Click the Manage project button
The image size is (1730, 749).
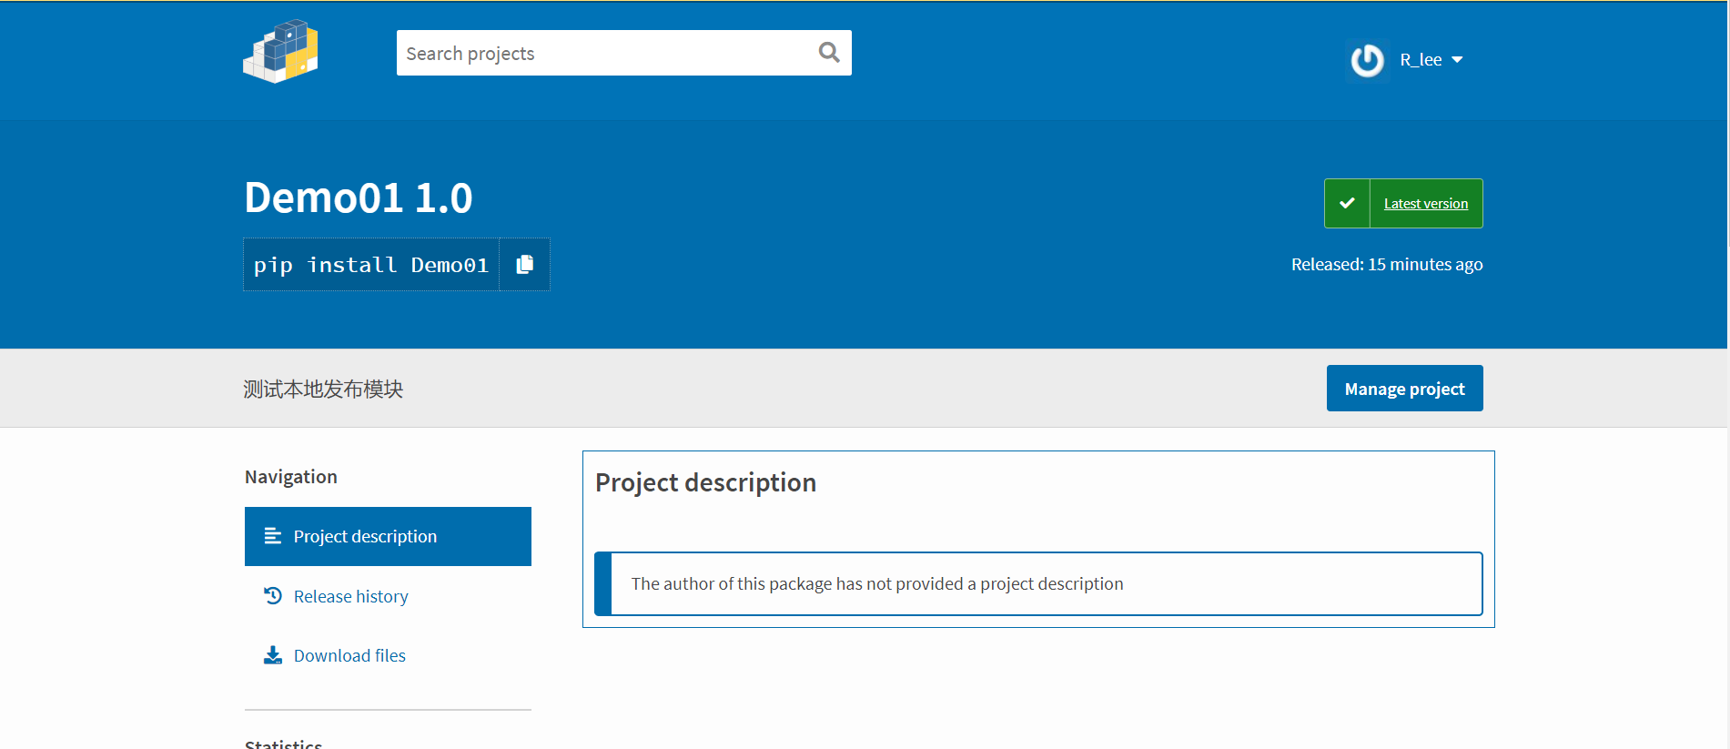[1404, 389]
